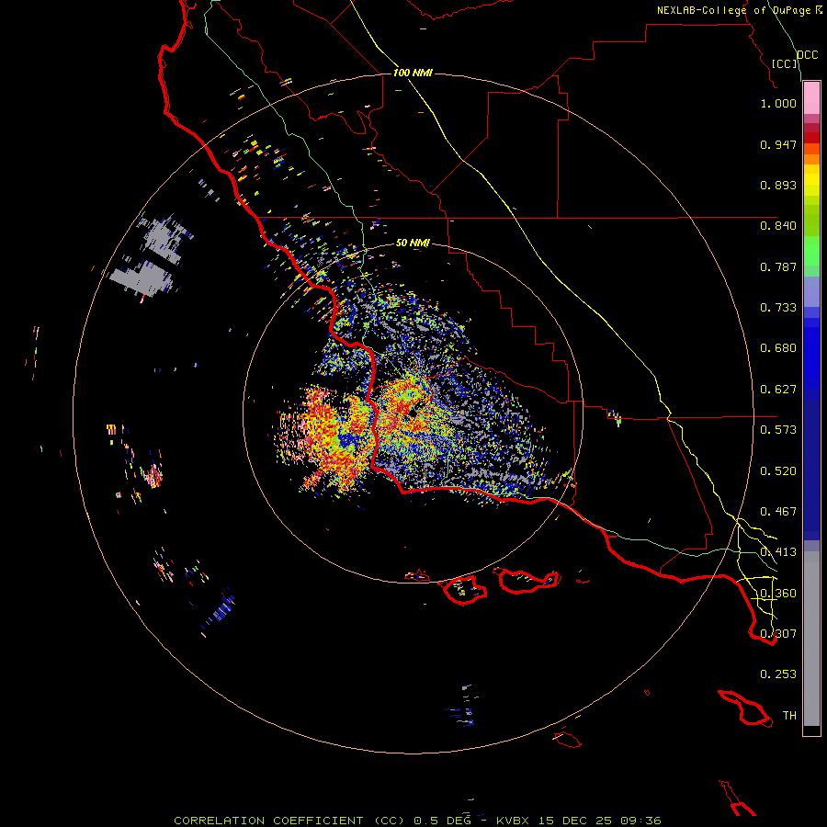Click the 0.733 legend value

coord(778,308)
